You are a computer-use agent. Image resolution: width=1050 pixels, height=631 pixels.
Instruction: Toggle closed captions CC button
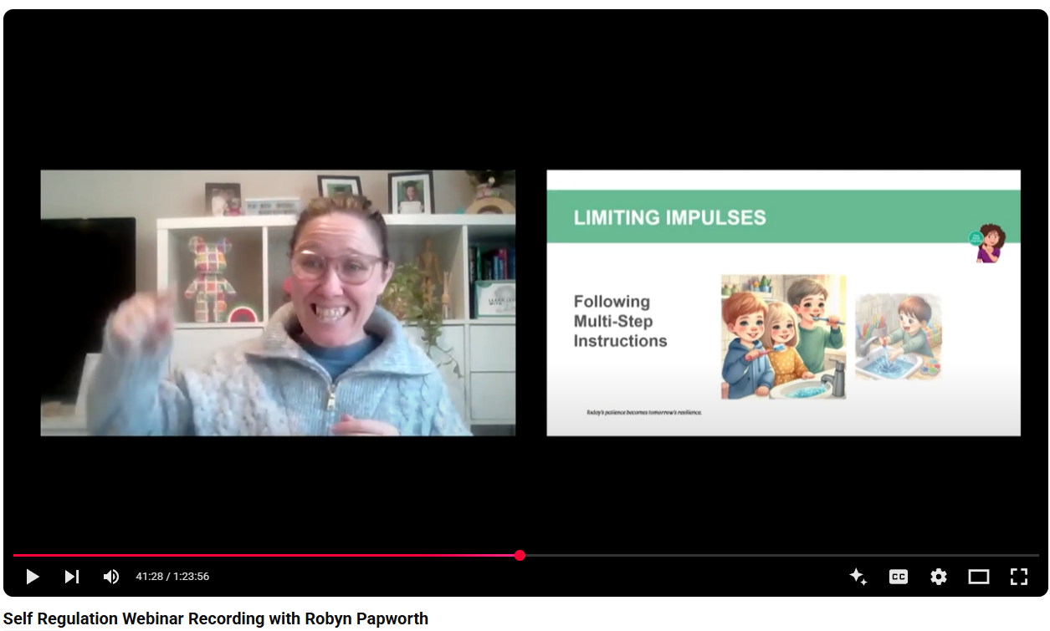coord(899,577)
